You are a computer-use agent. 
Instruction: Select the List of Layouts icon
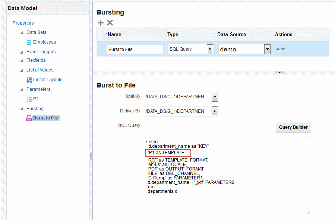tap(29, 79)
